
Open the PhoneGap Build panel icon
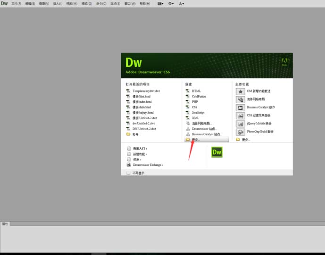point(240,132)
